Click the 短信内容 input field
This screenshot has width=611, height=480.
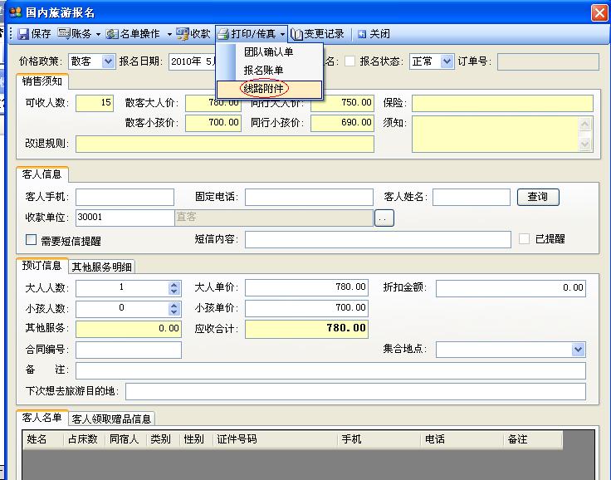378,239
